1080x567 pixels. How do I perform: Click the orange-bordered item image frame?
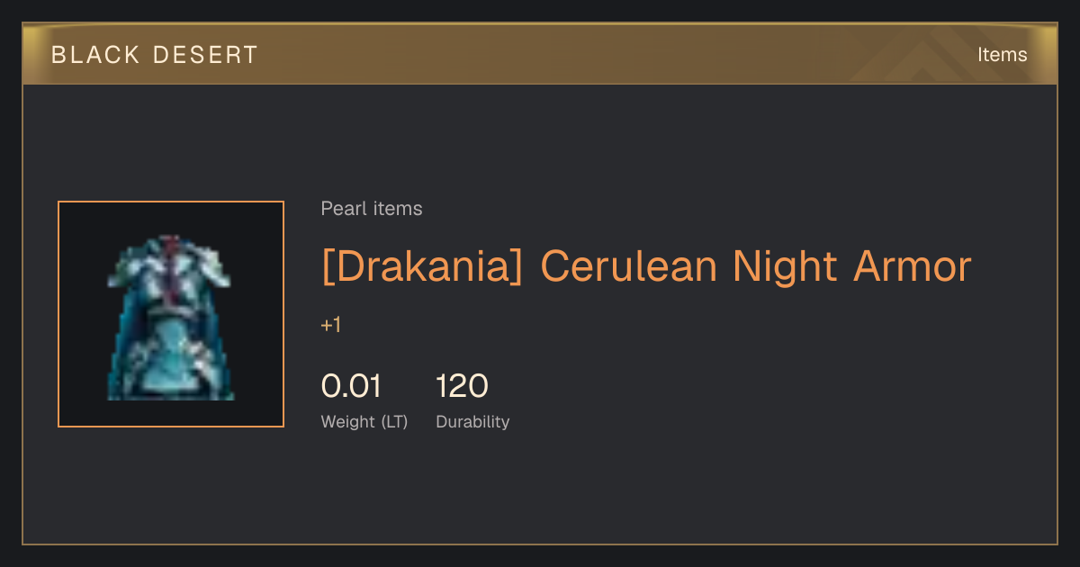[x=171, y=314]
